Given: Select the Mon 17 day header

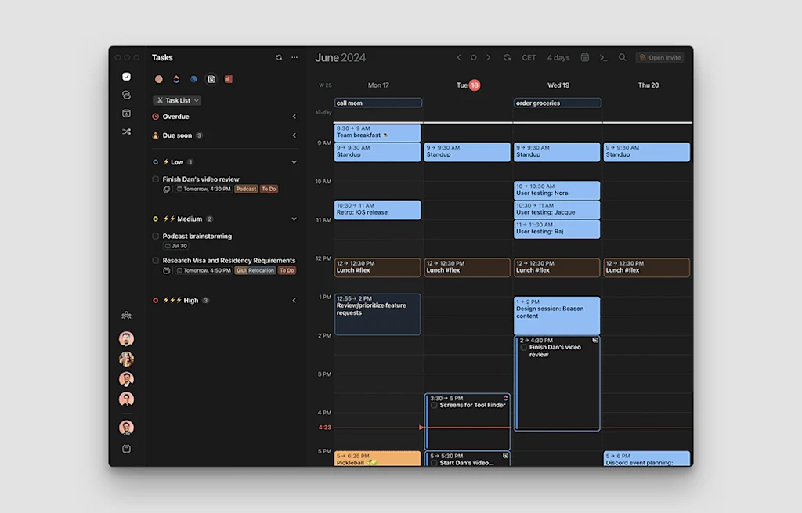Looking at the screenshot, I should pos(378,85).
